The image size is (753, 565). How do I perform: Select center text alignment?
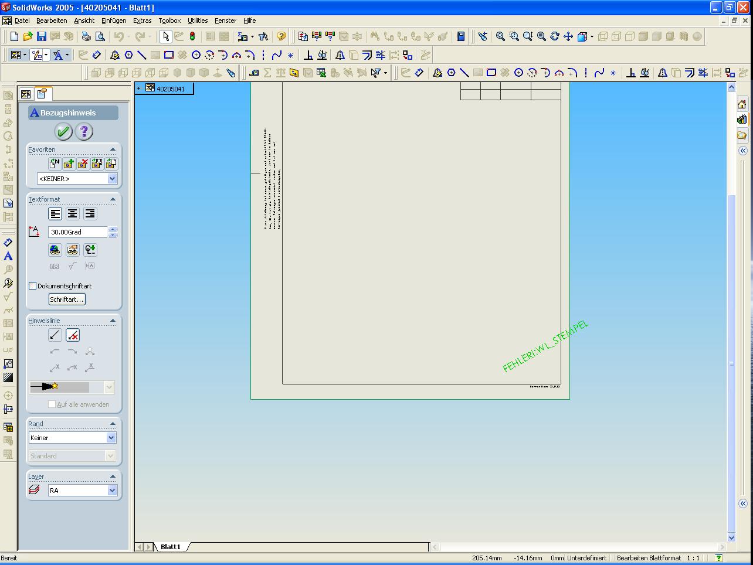click(72, 214)
